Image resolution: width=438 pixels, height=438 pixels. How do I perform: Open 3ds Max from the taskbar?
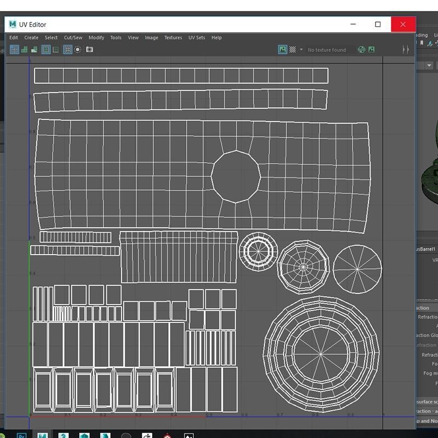[64, 435]
